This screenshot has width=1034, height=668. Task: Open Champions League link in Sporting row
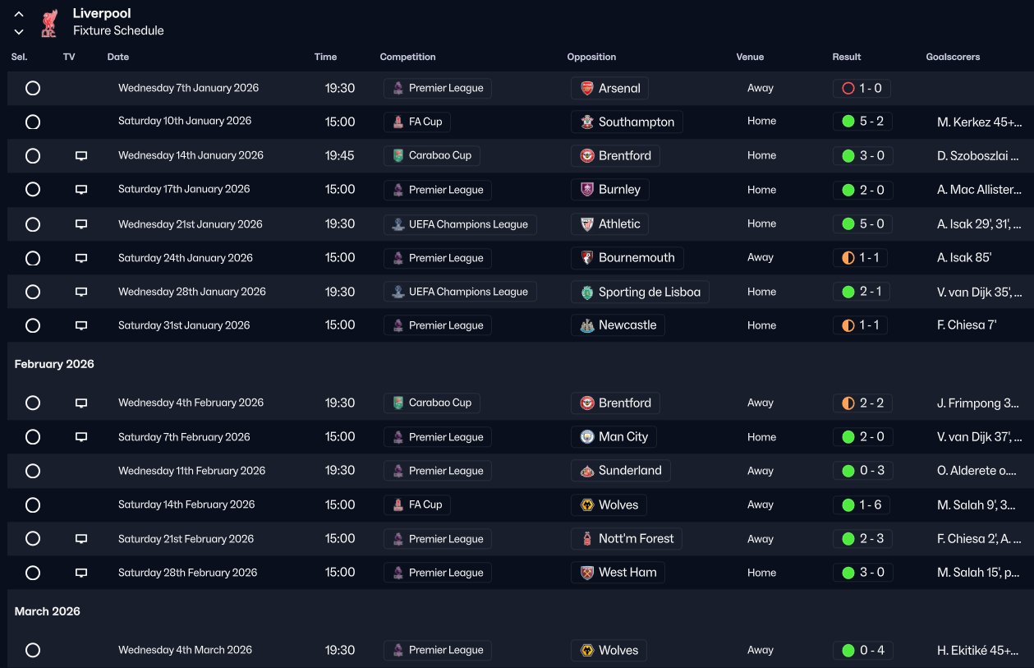click(x=460, y=292)
